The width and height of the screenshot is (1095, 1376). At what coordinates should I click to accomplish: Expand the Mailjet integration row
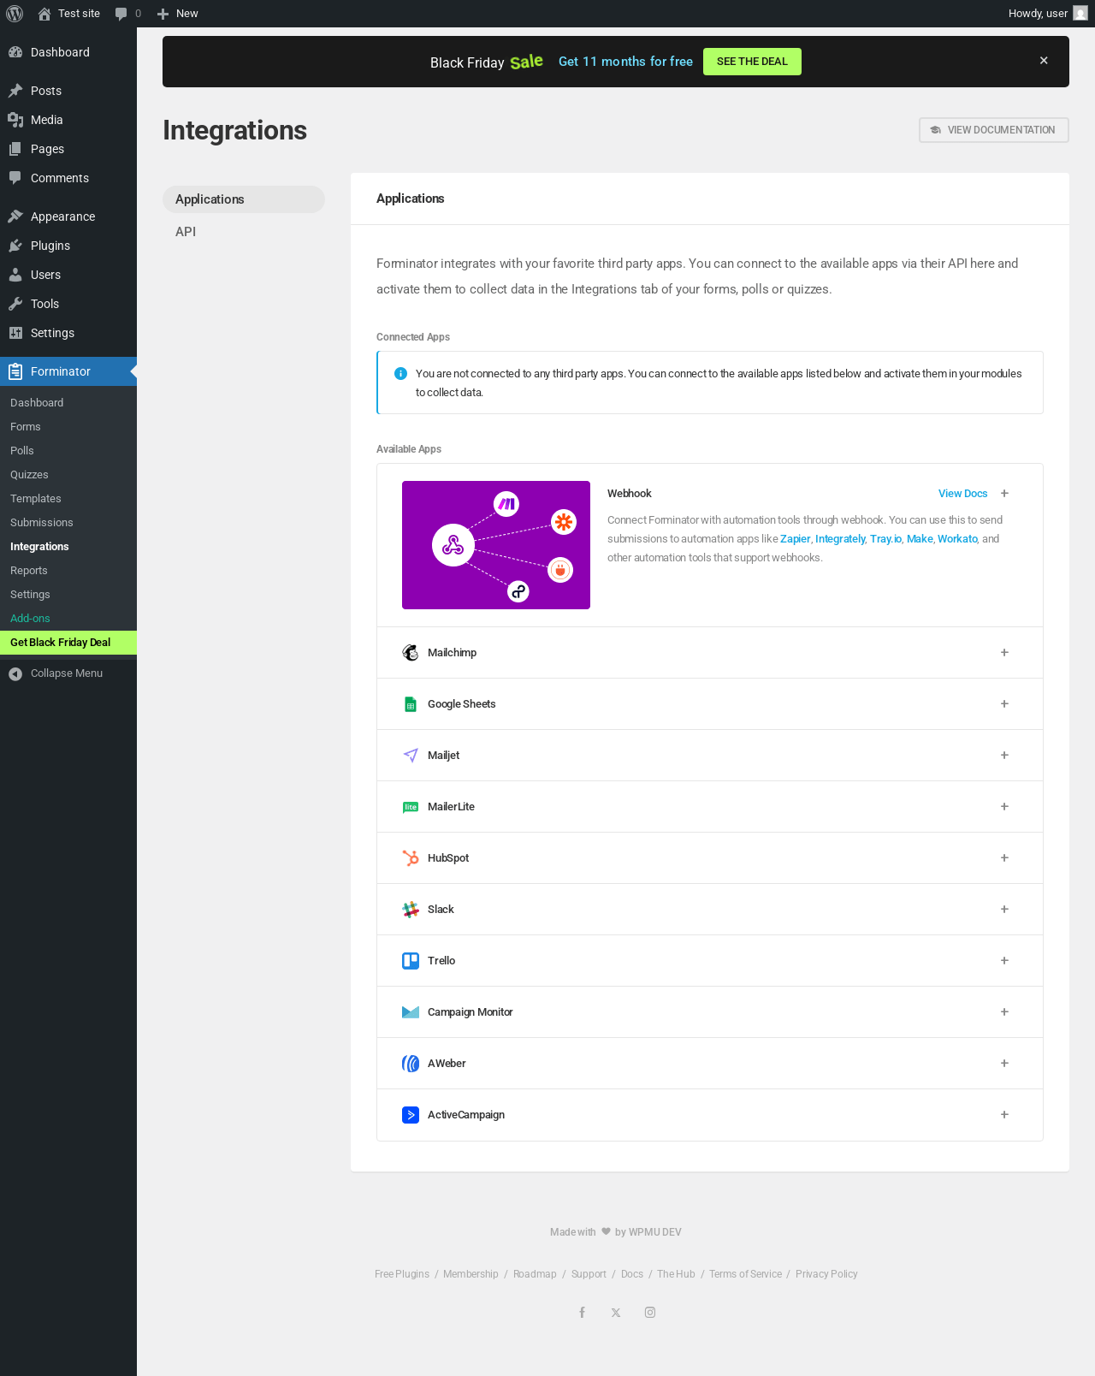1004,756
